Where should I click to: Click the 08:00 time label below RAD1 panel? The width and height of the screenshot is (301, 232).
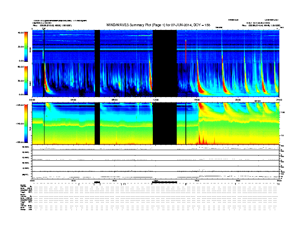click(x=114, y=100)
